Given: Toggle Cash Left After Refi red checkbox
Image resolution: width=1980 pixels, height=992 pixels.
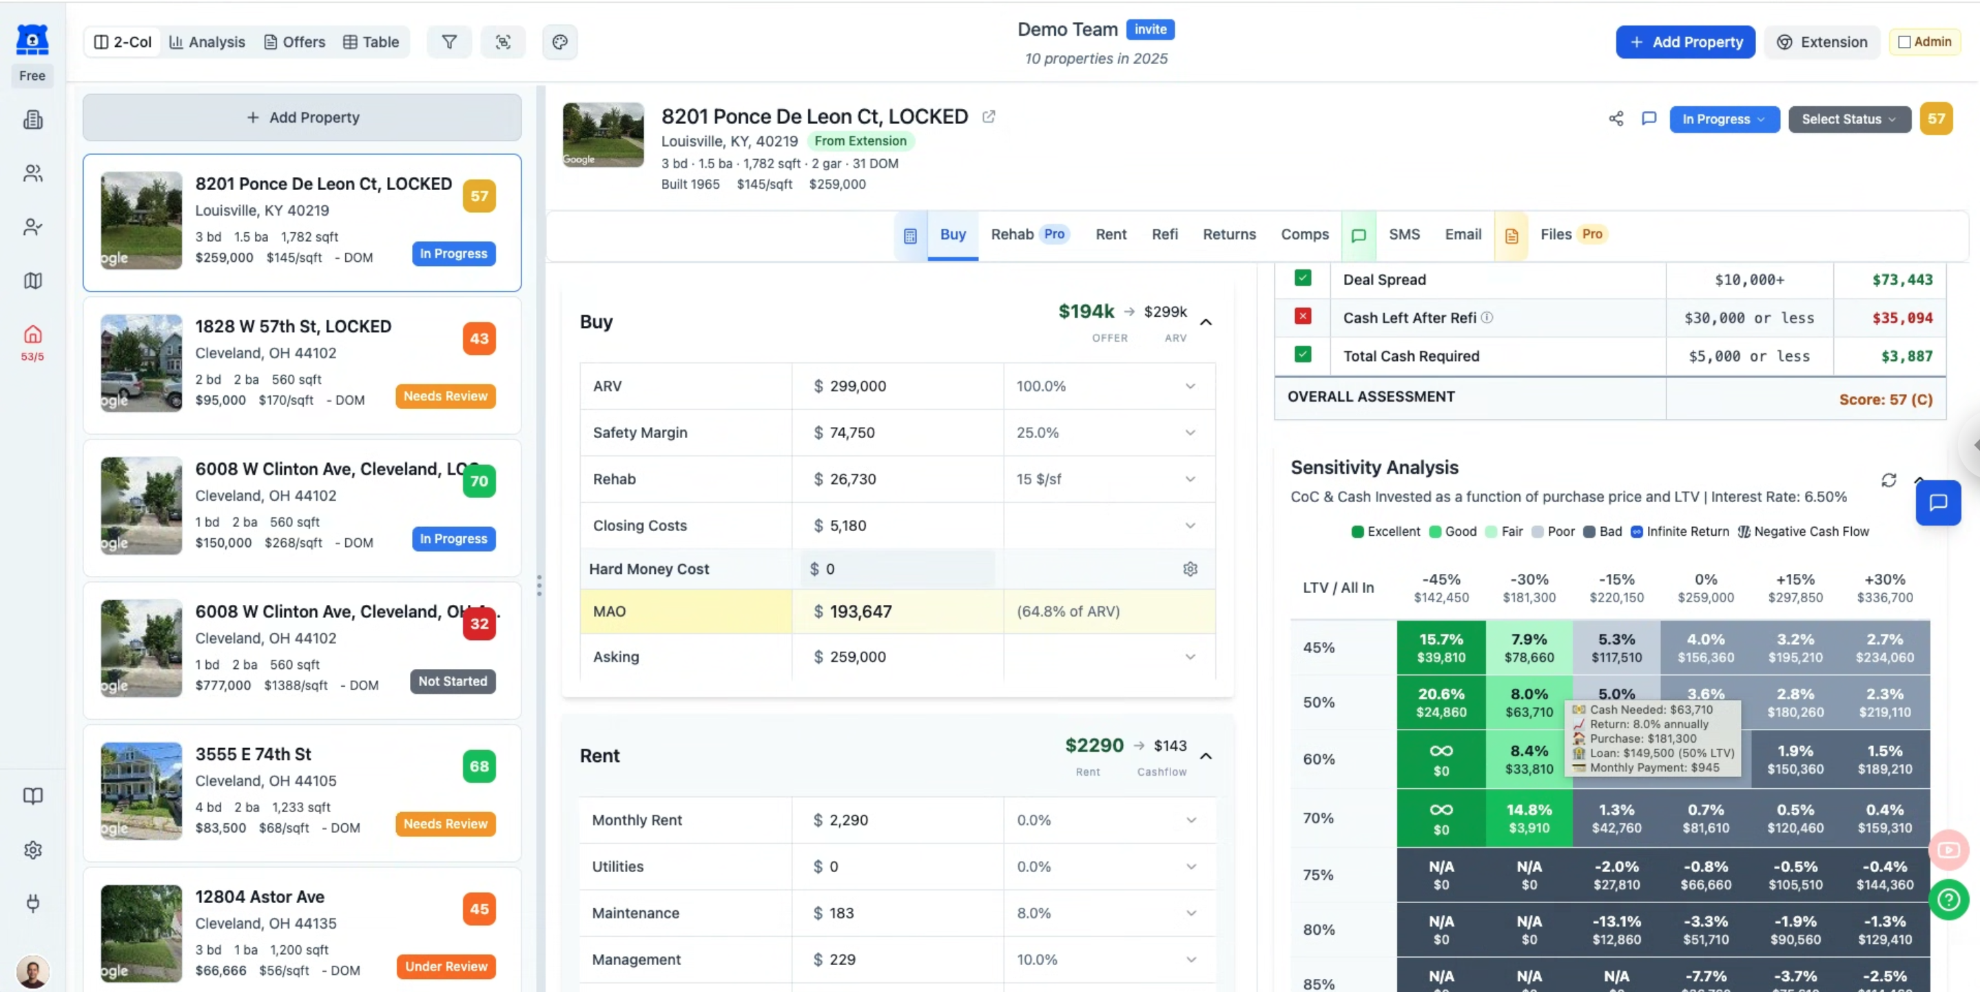Looking at the screenshot, I should [x=1302, y=317].
